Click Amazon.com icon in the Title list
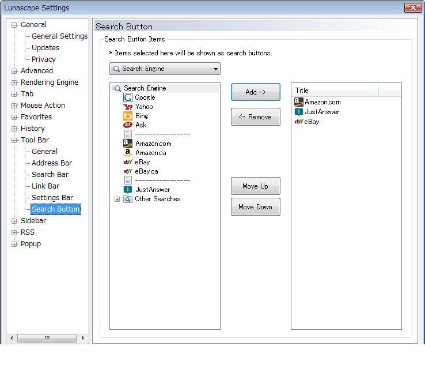Viewport: 425px width, 365px height. click(299, 102)
